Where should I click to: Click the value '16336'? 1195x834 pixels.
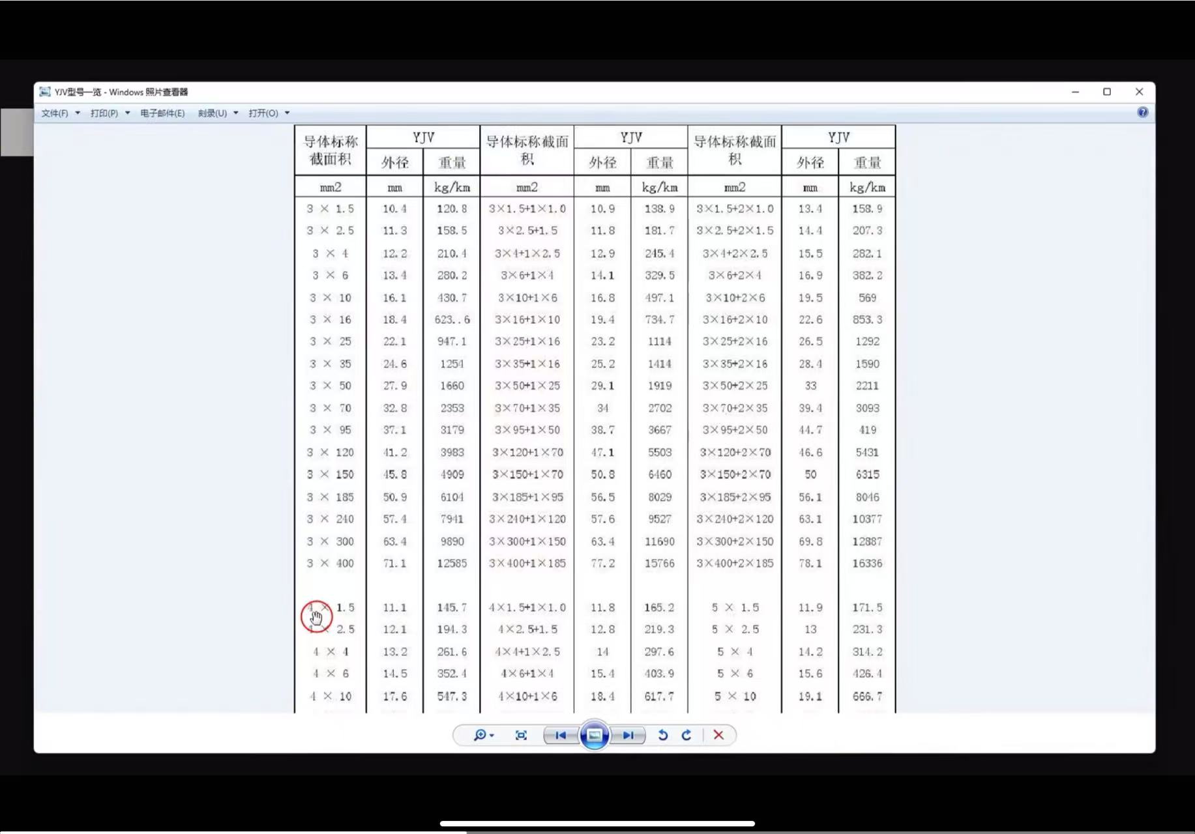pos(867,563)
